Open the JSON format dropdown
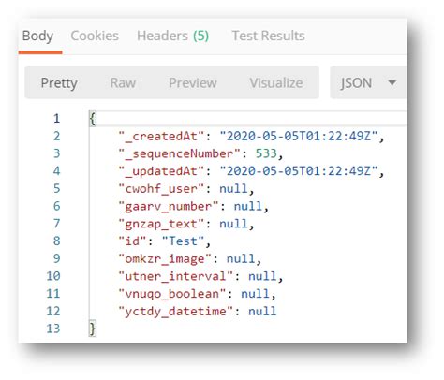 tap(368, 82)
